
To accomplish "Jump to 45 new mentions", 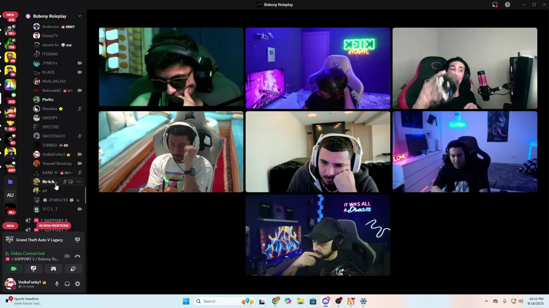I will pyautogui.click(x=54, y=225).
